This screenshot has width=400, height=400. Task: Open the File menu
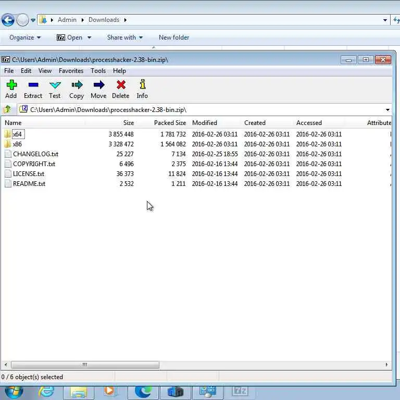coord(9,71)
